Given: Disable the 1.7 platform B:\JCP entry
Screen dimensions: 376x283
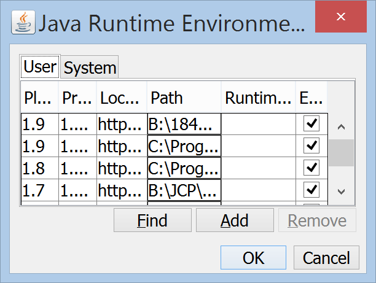Looking at the screenshot, I should pos(311,188).
